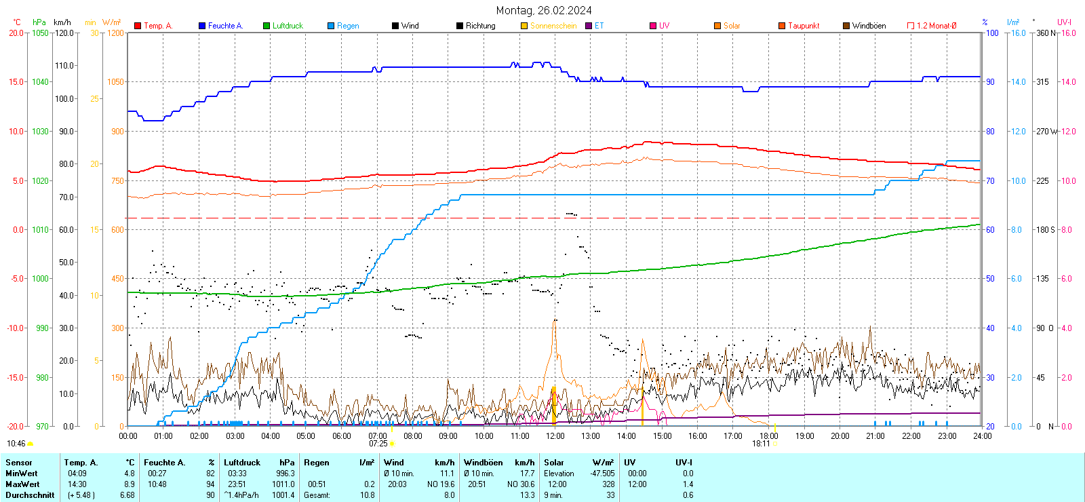Click the red Temp. A. legend square
1085x502 pixels.
[138, 26]
